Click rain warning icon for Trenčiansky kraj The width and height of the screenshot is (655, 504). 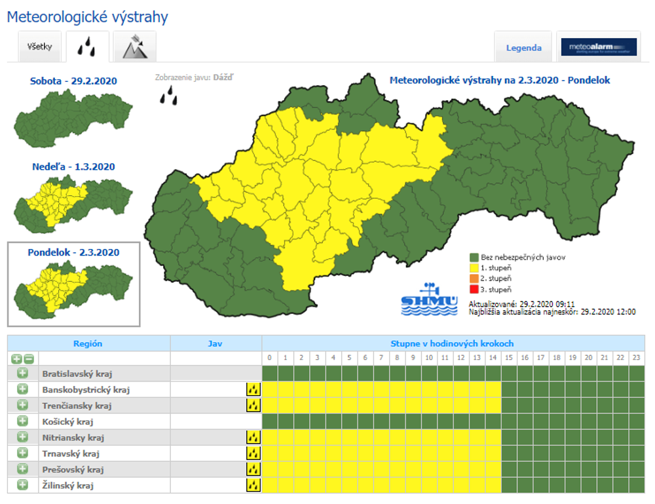click(x=253, y=406)
